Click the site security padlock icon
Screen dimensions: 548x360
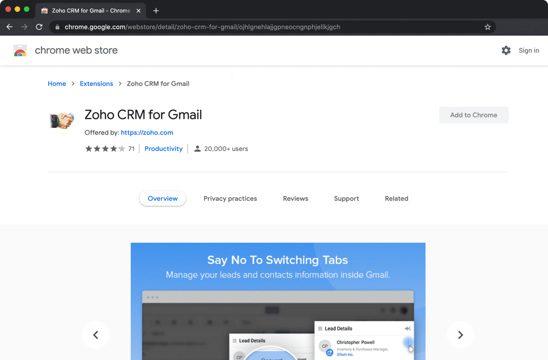pyautogui.click(x=57, y=27)
